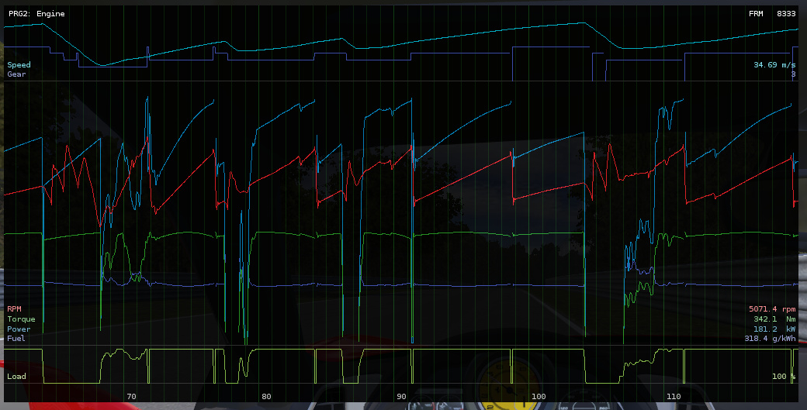Click time axis marker 80
Screen dimensions: 807x410
tap(266, 396)
